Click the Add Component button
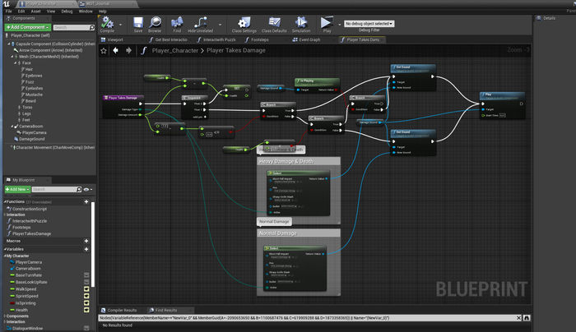The height and width of the screenshot is (332, 576). (27, 27)
